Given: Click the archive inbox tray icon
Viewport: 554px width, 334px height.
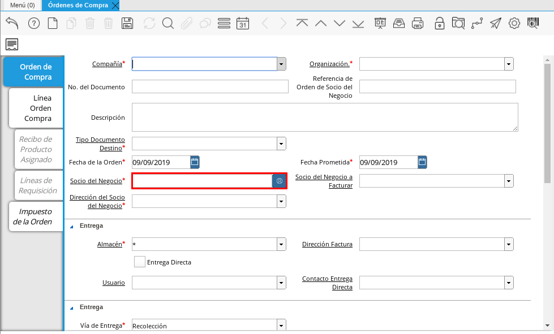Looking at the screenshot, I should [x=399, y=24].
